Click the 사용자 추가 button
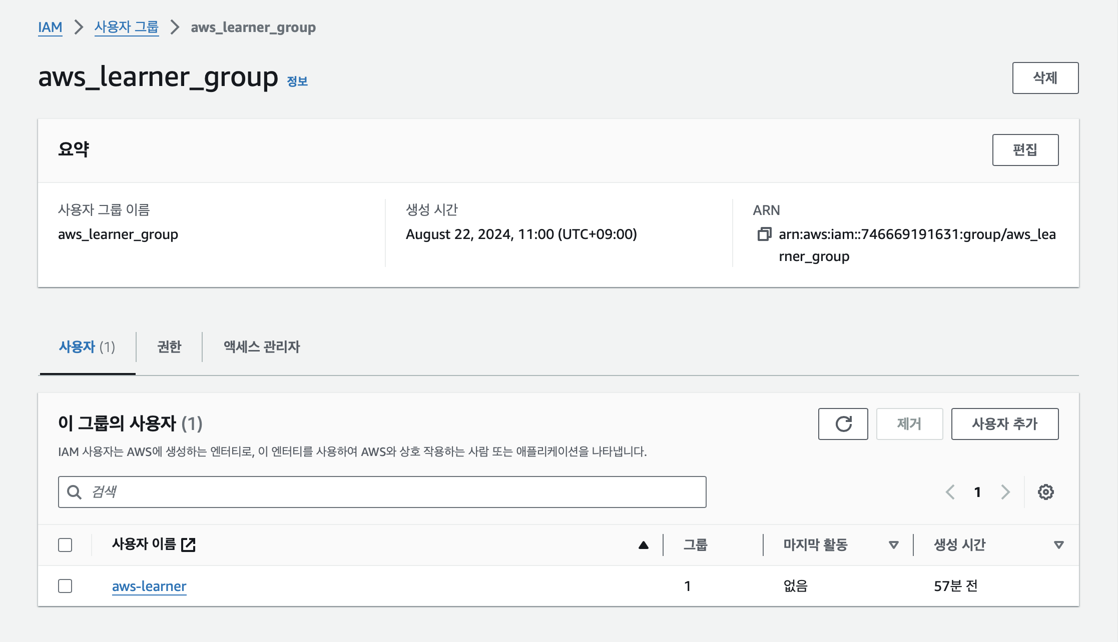Image resolution: width=1118 pixels, height=642 pixels. point(1005,424)
